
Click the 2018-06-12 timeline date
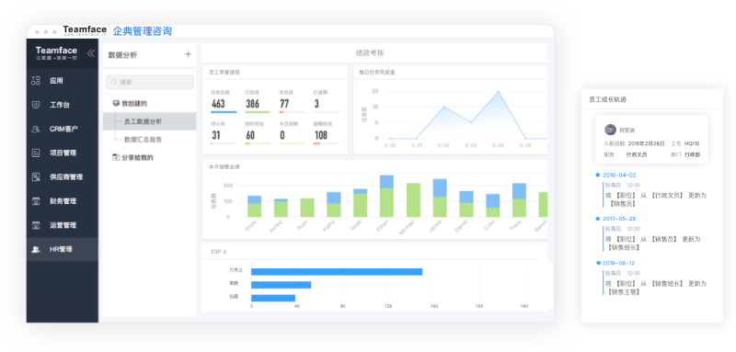619,263
